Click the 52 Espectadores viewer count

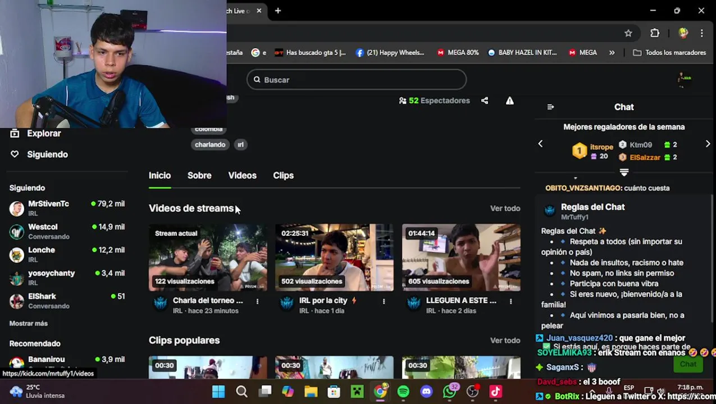(434, 100)
